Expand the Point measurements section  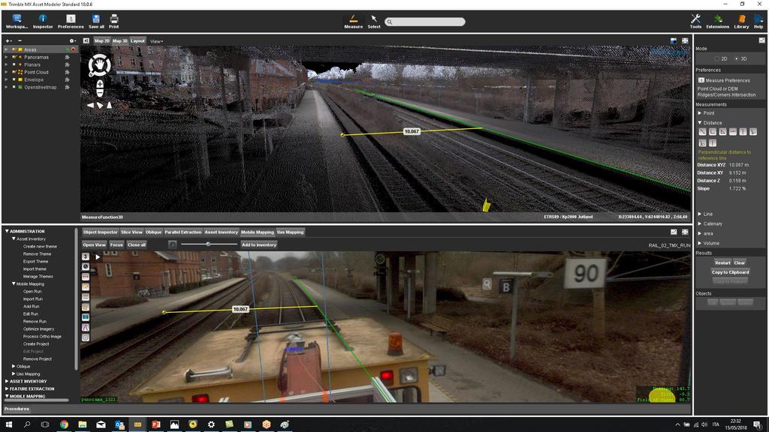pyautogui.click(x=700, y=113)
